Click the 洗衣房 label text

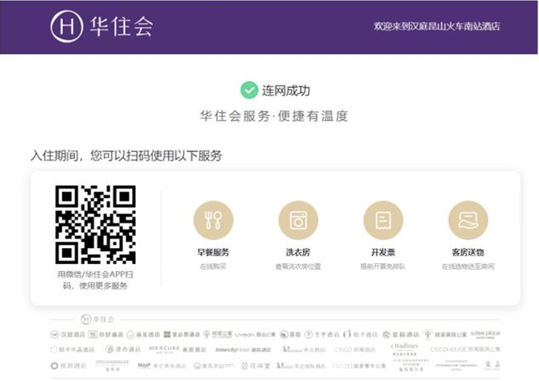pyautogui.click(x=298, y=253)
